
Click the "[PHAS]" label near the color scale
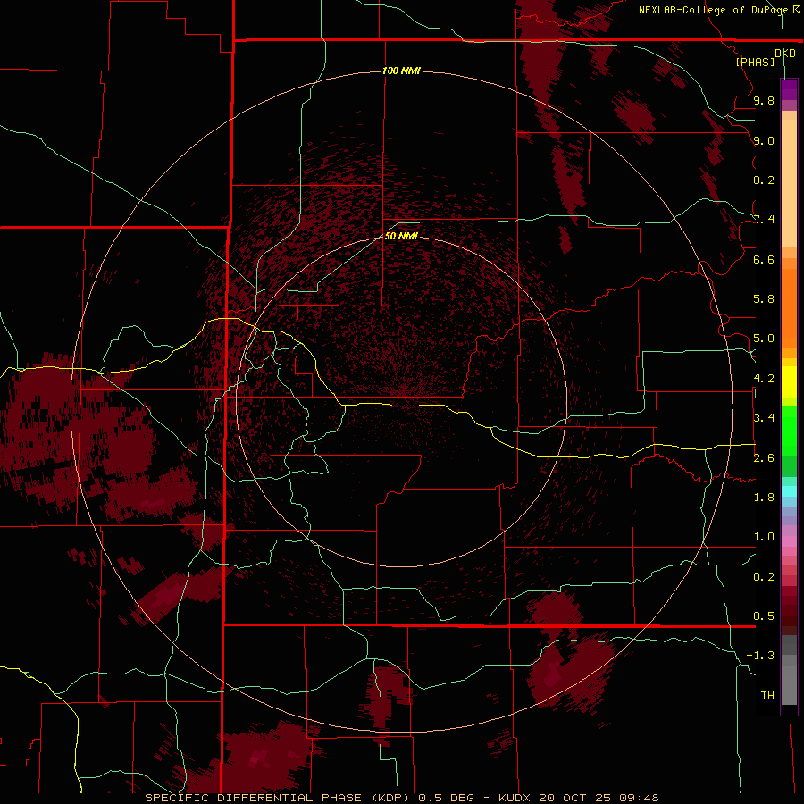pos(755,62)
